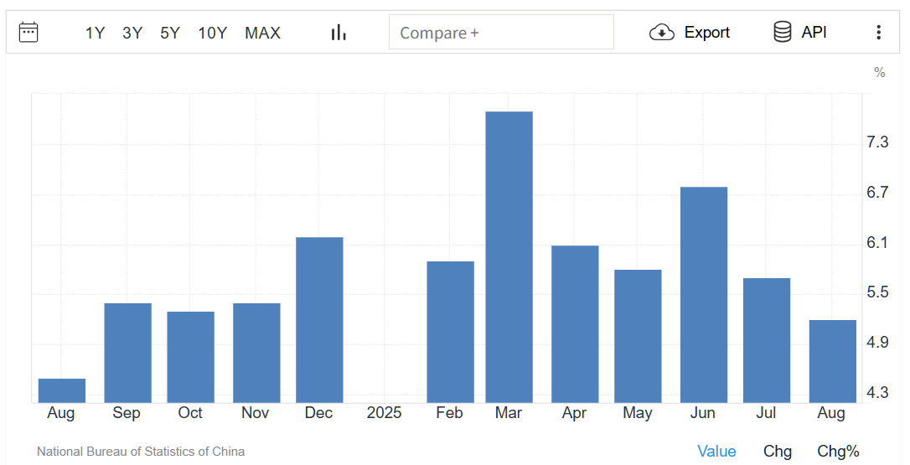The height and width of the screenshot is (465, 910).
Task: Select the 1Y time range
Action: coord(96,33)
